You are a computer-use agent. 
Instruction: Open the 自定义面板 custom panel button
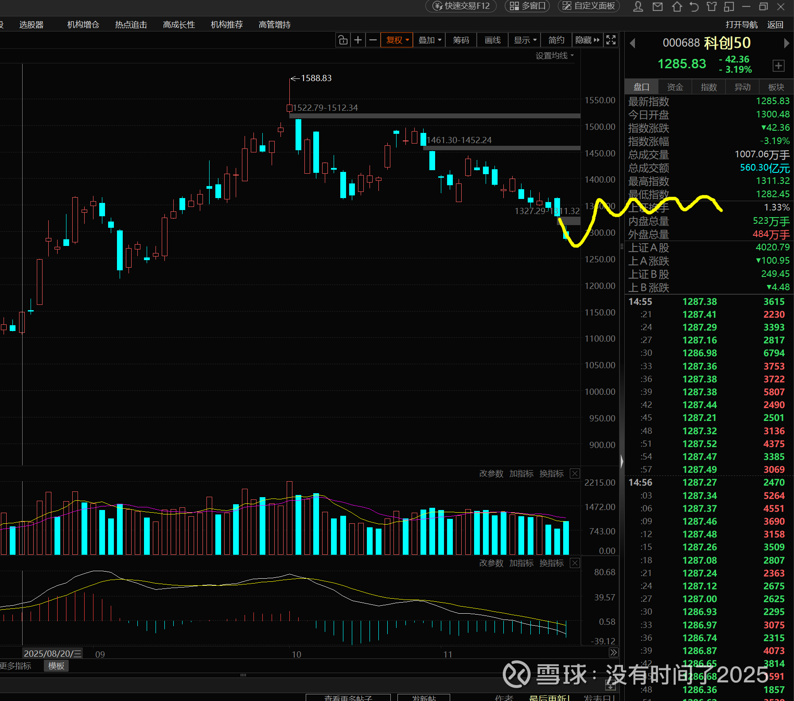pyautogui.click(x=589, y=6)
